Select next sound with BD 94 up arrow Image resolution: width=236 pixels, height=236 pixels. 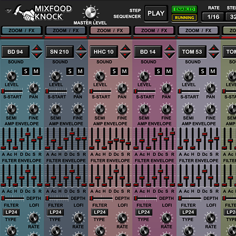[x=37, y=48]
